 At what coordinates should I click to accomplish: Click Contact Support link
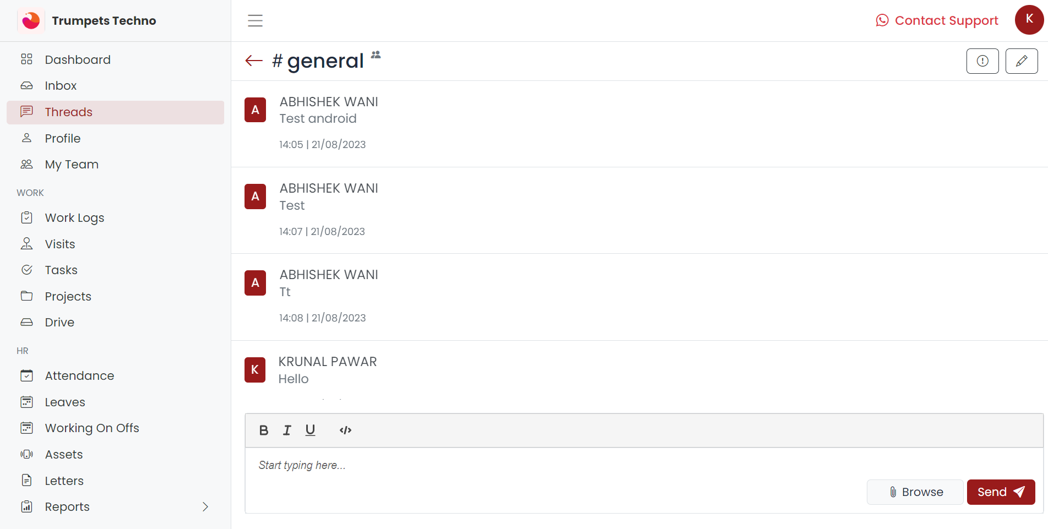(x=937, y=21)
